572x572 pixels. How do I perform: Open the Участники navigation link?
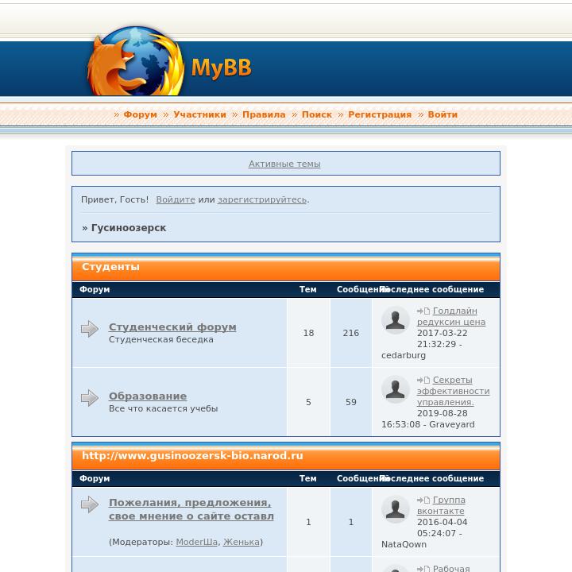[x=199, y=114]
